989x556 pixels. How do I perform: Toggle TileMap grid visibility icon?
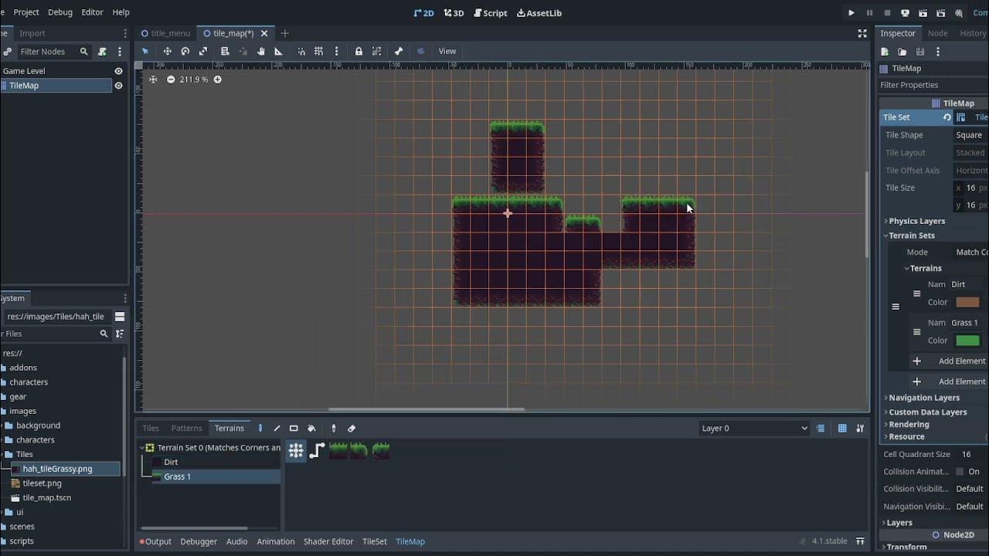[842, 429]
